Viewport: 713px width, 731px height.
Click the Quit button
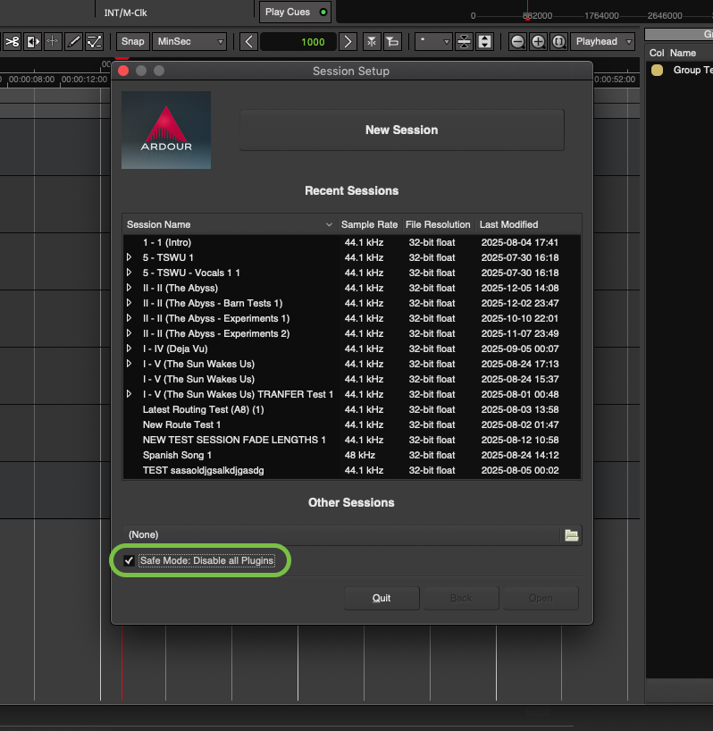pyautogui.click(x=382, y=598)
